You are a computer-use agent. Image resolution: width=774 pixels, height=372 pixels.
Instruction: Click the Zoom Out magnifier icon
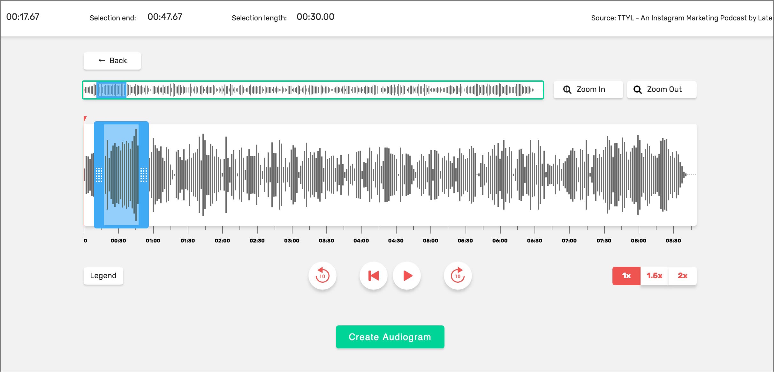pyautogui.click(x=637, y=90)
